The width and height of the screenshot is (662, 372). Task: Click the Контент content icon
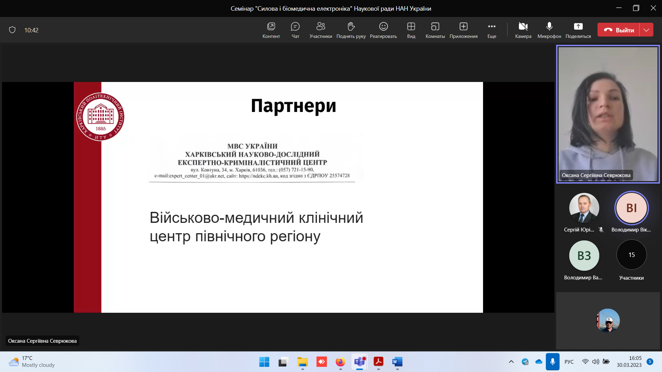[x=271, y=30]
